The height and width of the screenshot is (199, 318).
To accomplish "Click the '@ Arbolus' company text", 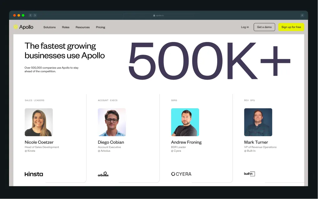I will click(104, 151).
